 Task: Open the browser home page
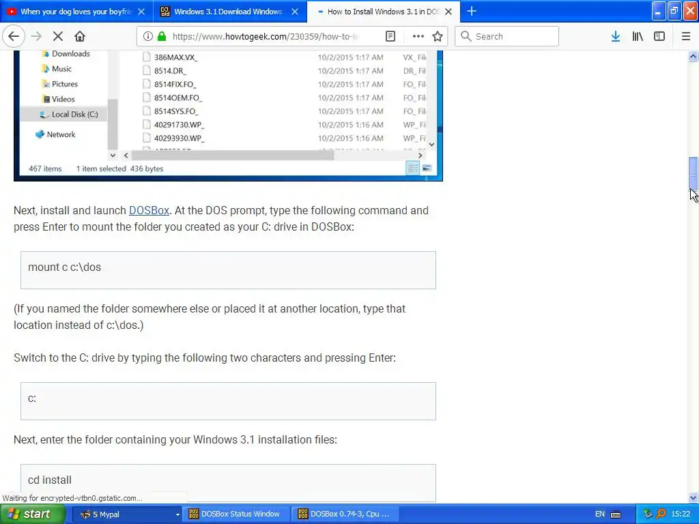click(x=80, y=36)
